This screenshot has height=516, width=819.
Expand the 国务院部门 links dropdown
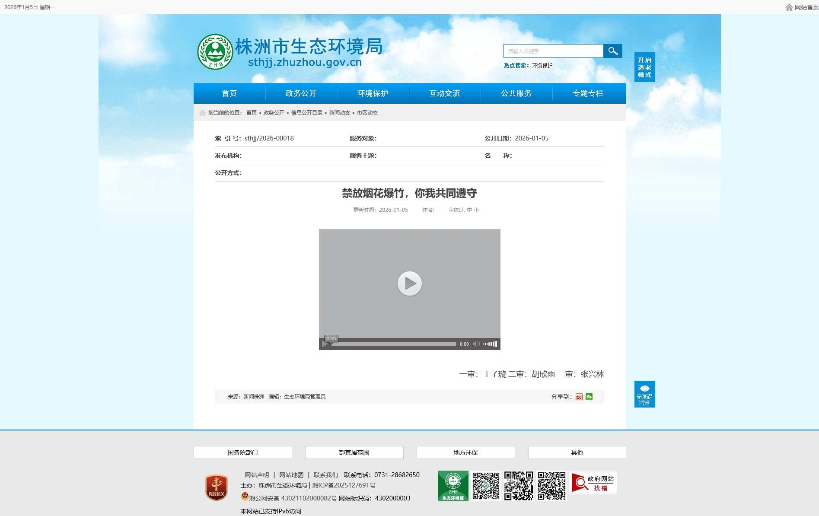tap(242, 452)
